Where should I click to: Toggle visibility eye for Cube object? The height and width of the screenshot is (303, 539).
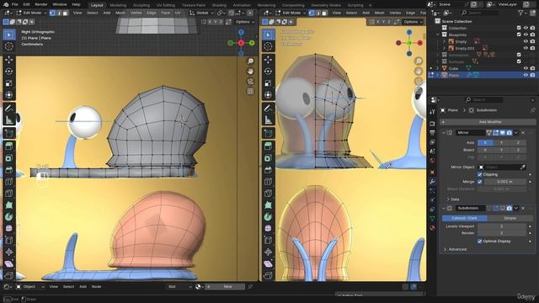coord(526,68)
